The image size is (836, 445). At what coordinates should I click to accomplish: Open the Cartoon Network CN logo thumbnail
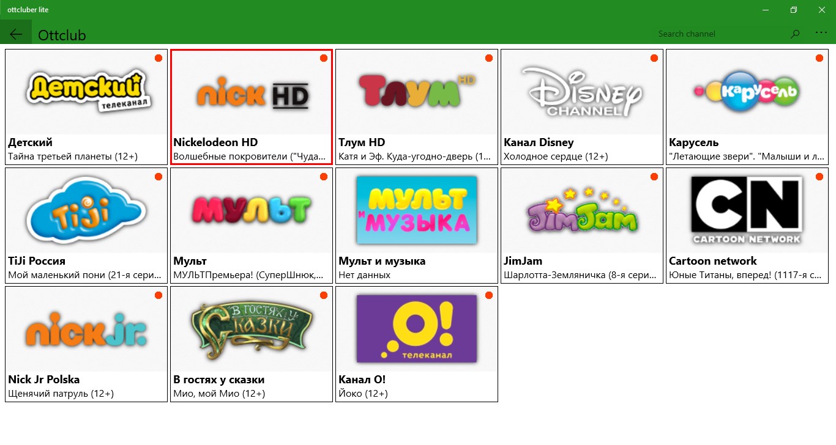point(746,210)
